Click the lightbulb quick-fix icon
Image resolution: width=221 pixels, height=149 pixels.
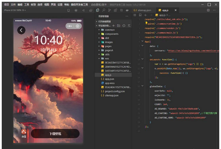(x=146, y=23)
